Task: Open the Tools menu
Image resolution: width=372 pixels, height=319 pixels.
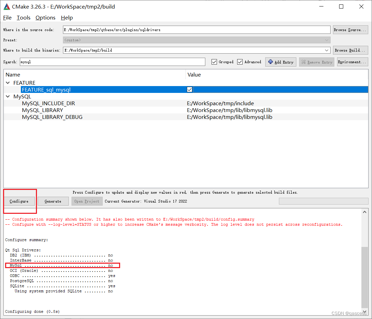Action: point(23,18)
